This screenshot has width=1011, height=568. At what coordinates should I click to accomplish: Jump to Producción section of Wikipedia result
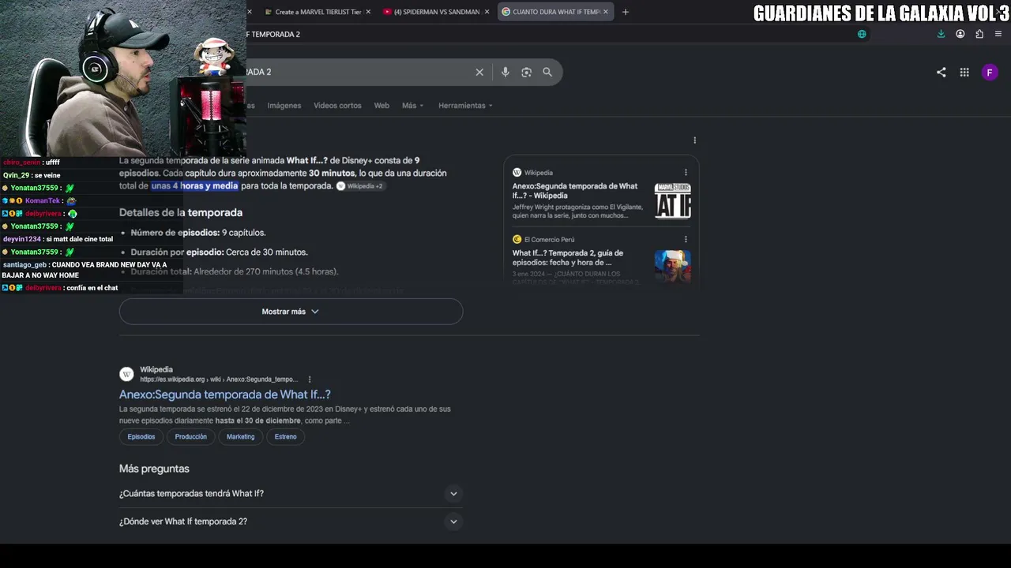[191, 437]
